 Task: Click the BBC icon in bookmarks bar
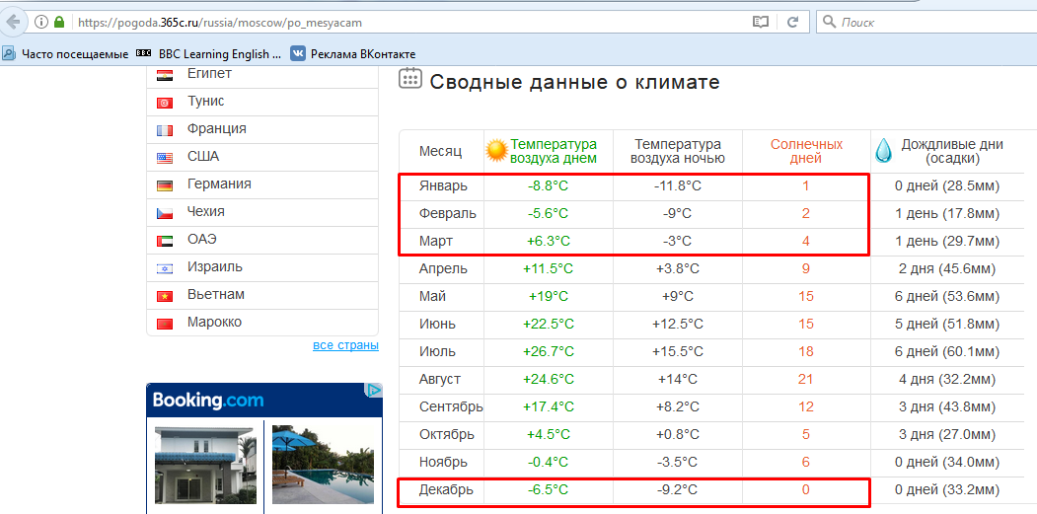pyautogui.click(x=143, y=53)
